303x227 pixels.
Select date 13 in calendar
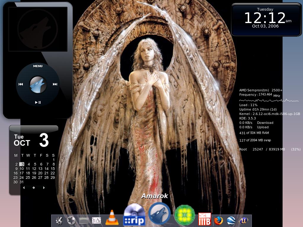[x=40, y=169]
